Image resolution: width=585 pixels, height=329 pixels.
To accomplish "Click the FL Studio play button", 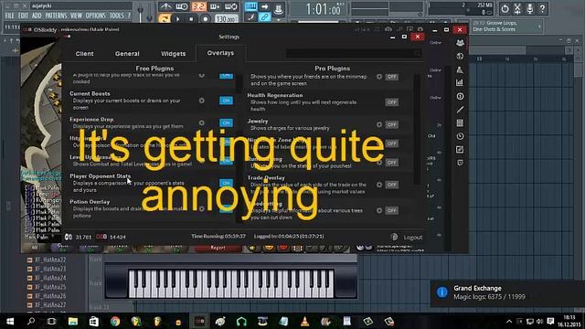I will point(178,18).
